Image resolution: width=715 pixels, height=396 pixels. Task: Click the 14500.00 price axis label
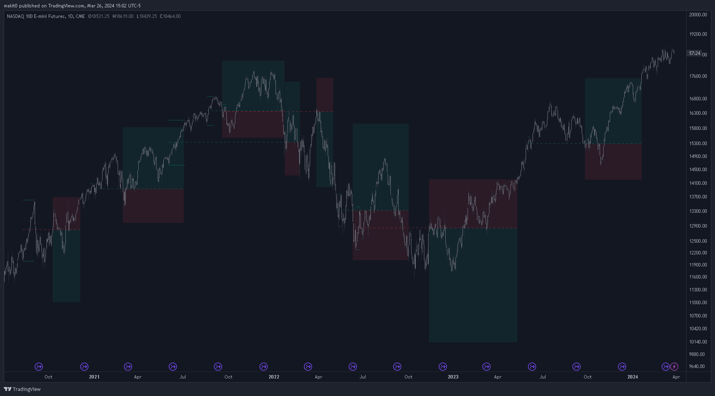coord(698,170)
